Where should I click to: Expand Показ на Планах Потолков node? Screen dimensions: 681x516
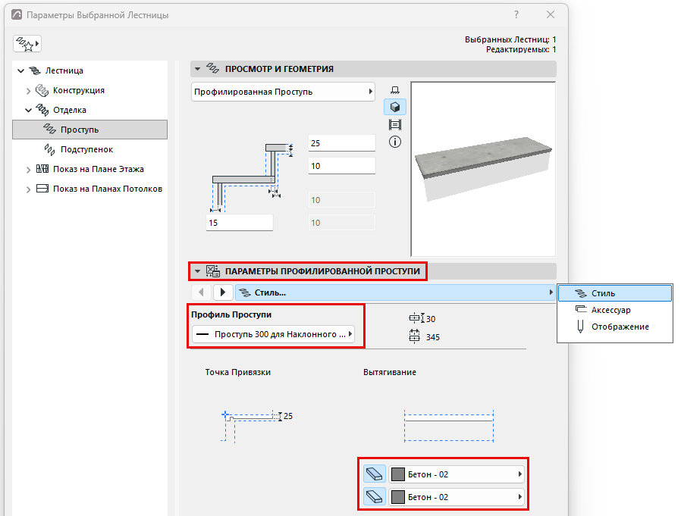28,189
